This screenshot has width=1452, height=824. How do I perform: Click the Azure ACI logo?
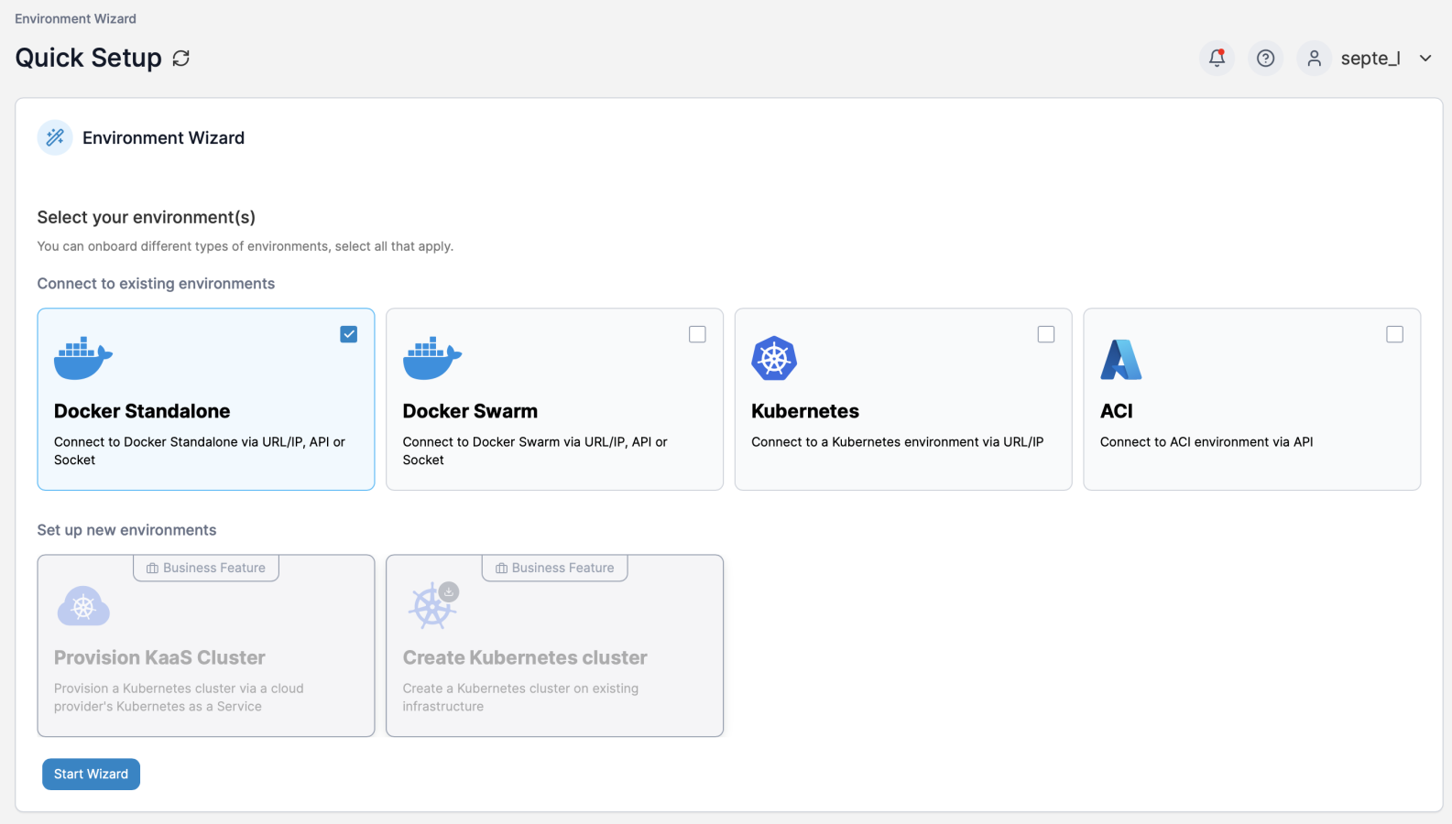point(1120,359)
